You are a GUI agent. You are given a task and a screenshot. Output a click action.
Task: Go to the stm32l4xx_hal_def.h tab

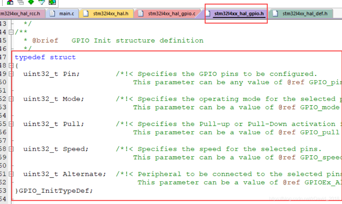click(301, 14)
